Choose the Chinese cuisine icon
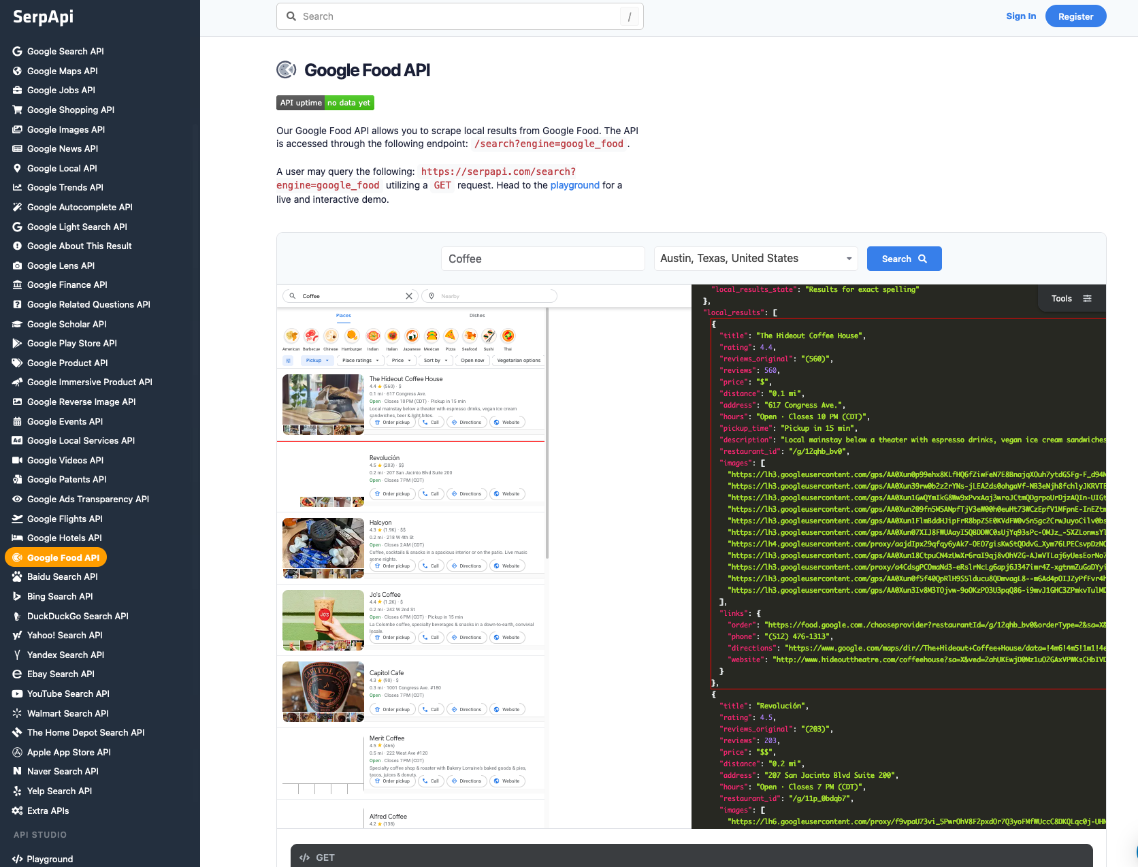 point(331,336)
